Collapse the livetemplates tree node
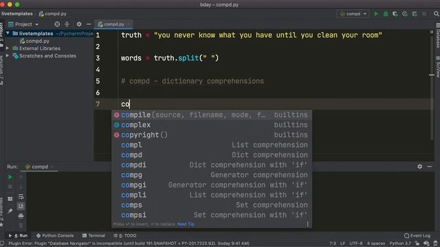This screenshot has height=247, width=440. [x=8, y=34]
